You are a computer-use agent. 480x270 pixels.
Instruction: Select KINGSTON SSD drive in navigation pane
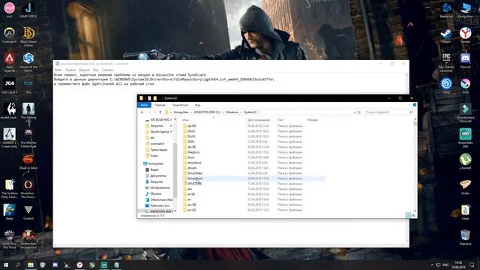[x=159, y=211]
